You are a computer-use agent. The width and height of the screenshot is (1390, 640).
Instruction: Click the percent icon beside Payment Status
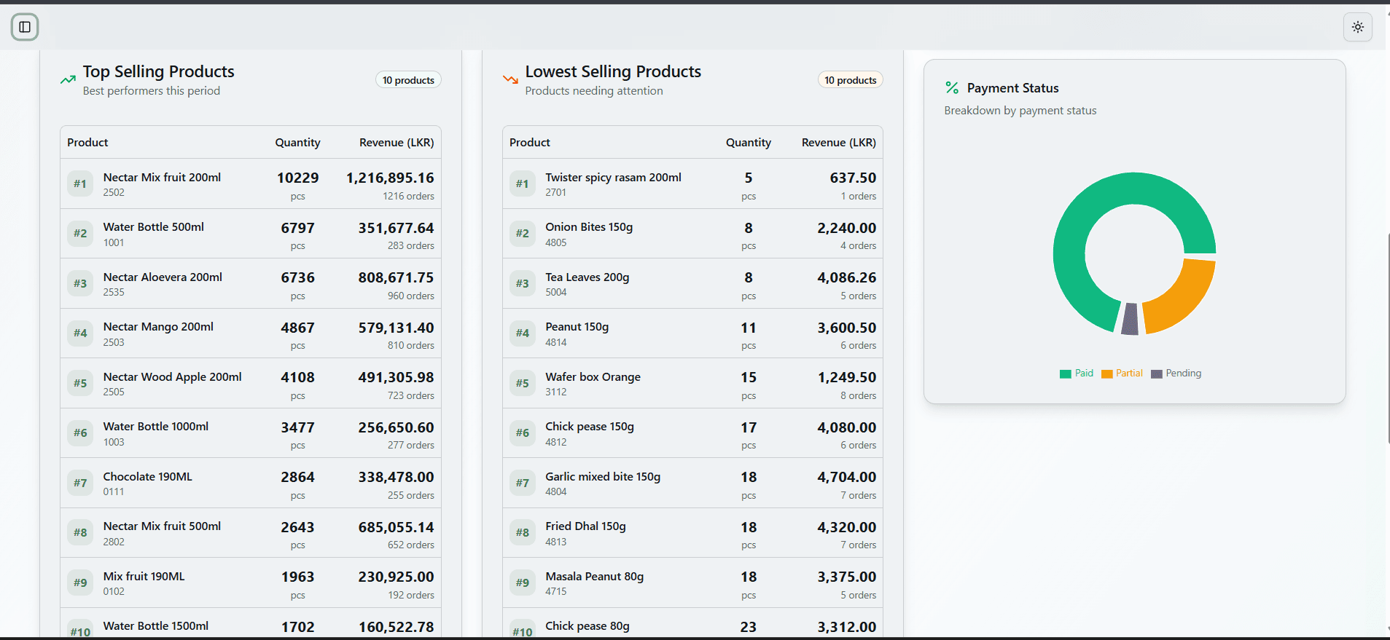(x=952, y=88)
